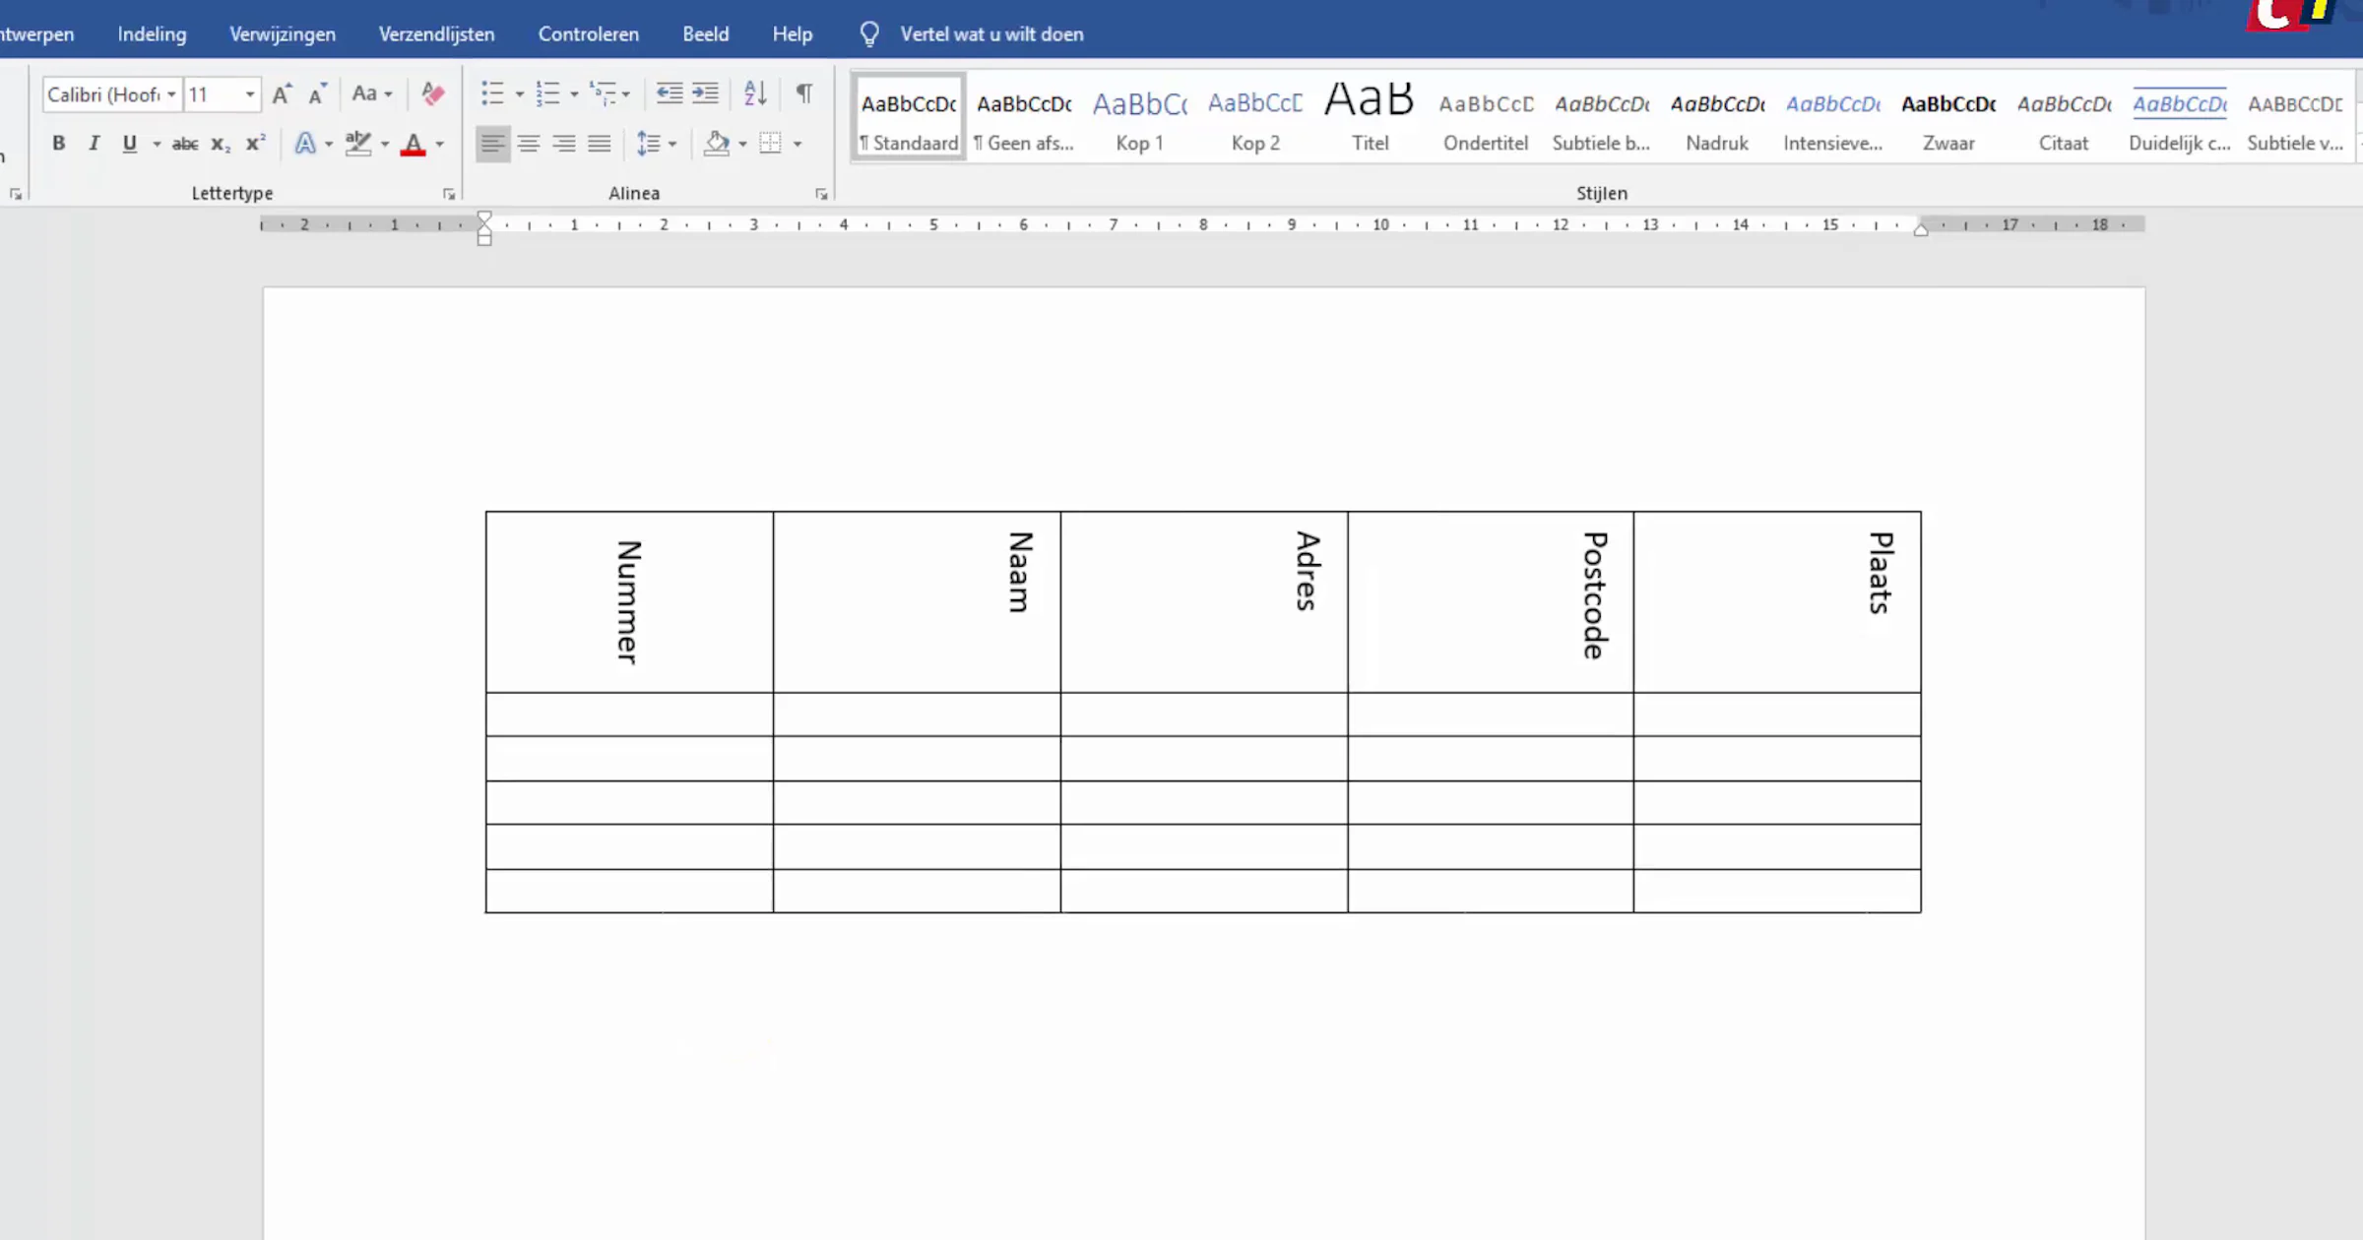Open Alinea dialog launcher
Image resolution: width=2363 pixels, height=1240 pixels.
[x=821, y=195]
